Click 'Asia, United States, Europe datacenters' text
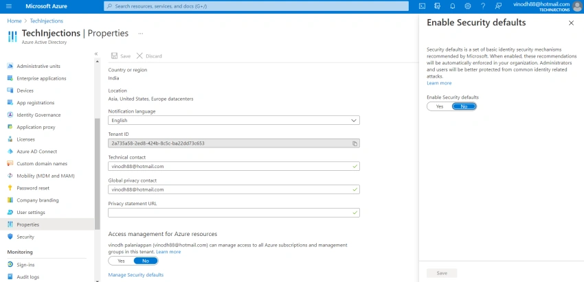 point(150,99)
